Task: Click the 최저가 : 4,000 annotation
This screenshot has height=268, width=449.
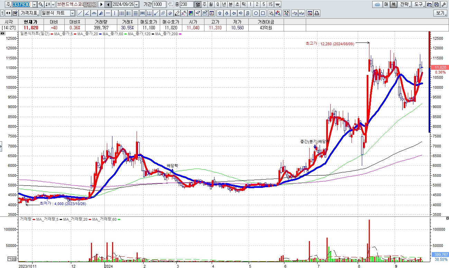Action: (63, 204)
